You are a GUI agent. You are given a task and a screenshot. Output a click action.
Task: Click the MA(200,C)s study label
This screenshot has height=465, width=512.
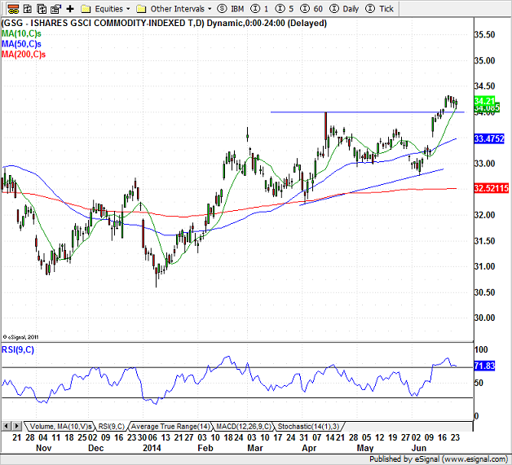[24, 54]
